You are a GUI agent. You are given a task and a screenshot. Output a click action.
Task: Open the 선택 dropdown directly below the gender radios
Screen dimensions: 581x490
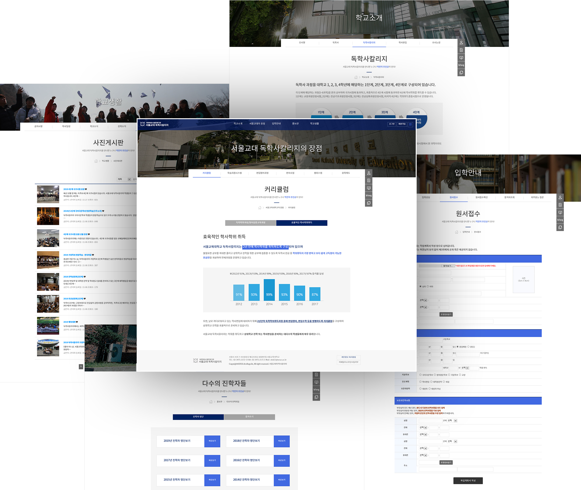(423, 300)
